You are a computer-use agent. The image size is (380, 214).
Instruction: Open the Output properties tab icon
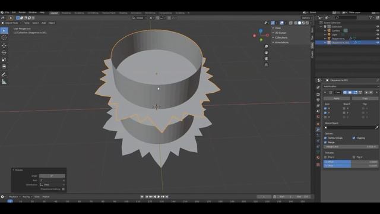point(318,100)
